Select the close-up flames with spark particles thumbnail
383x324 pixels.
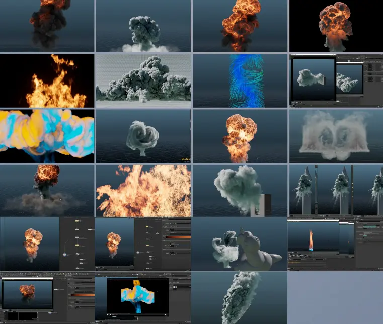click(x=143, y=191)
